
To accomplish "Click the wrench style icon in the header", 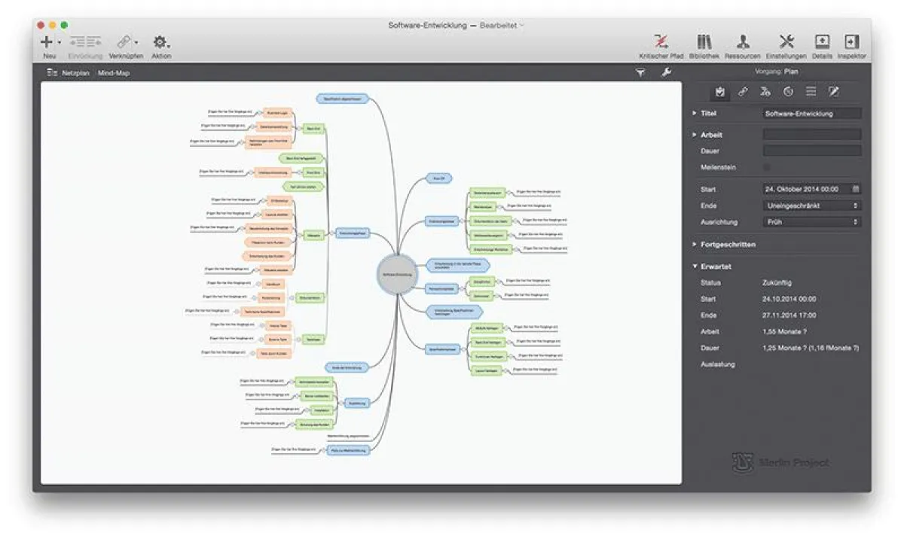I will (667, 72).
